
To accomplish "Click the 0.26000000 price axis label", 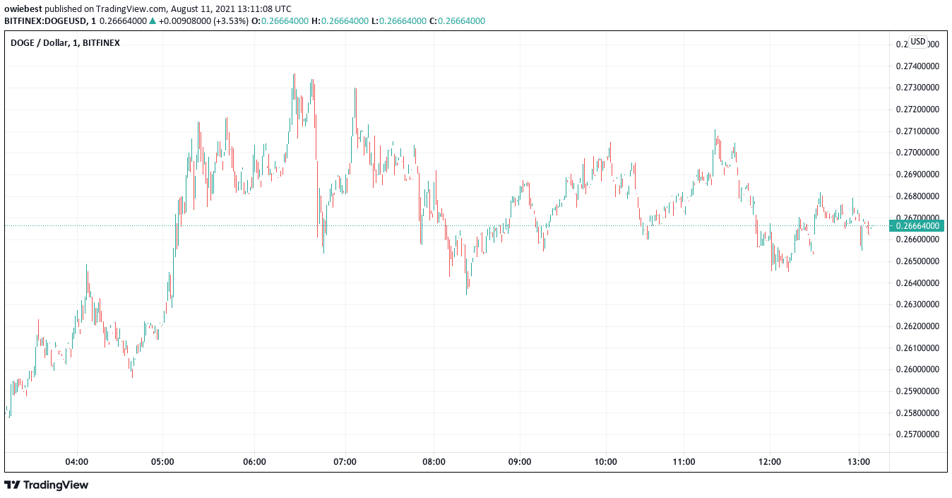I will pos(917,369).
